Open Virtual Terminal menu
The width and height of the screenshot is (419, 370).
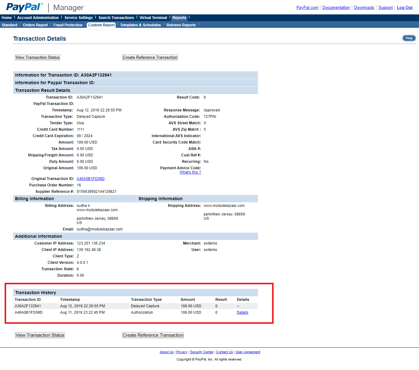click(x=153, y=18)
